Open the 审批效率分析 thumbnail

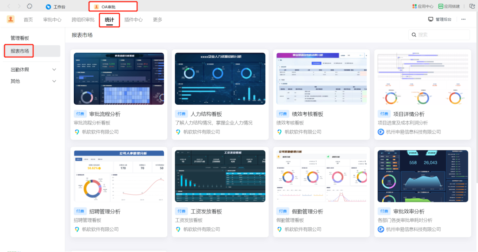click(x=423, y=176)
